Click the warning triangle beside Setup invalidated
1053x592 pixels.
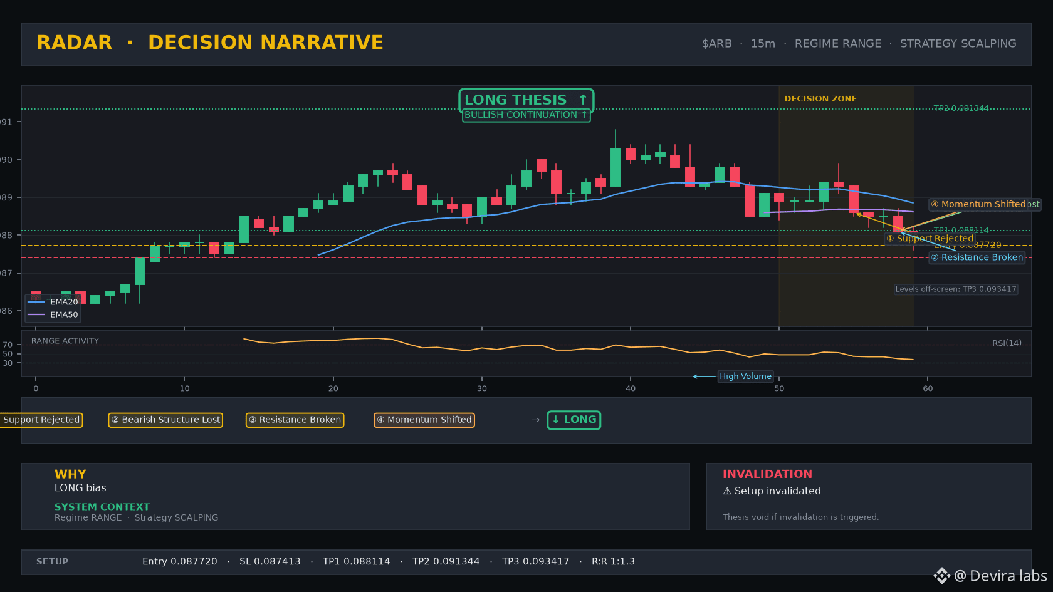pos(727,491)
